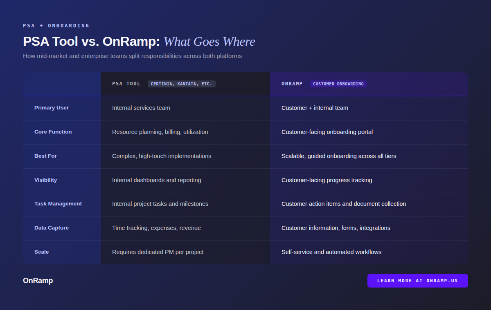Select the Data Capture row label
Image resolution: width=491 pixels, height=310 pixels.
(52, 228)
